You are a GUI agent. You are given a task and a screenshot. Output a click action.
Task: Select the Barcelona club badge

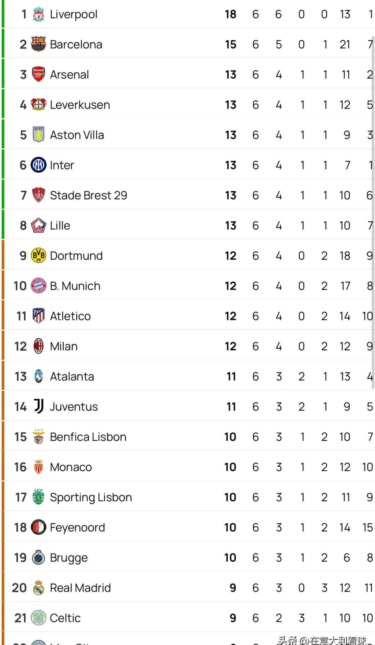pos(38,45)
